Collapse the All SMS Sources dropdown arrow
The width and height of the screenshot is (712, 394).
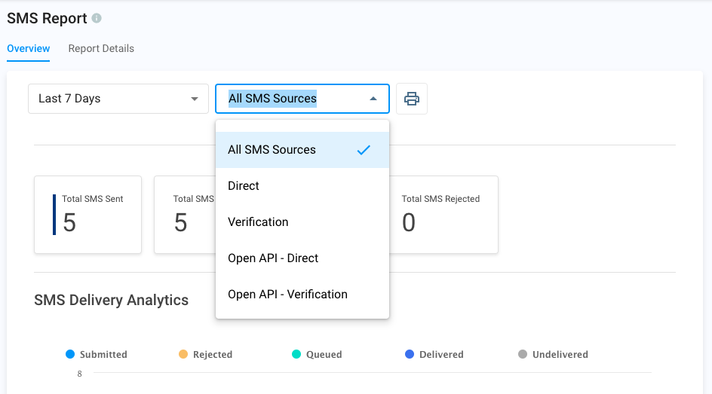click(373, 99)
